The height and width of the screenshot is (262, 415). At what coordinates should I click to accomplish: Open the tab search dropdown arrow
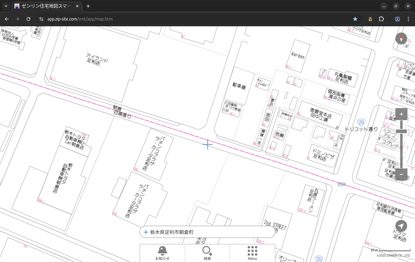(x=6, y=6)
